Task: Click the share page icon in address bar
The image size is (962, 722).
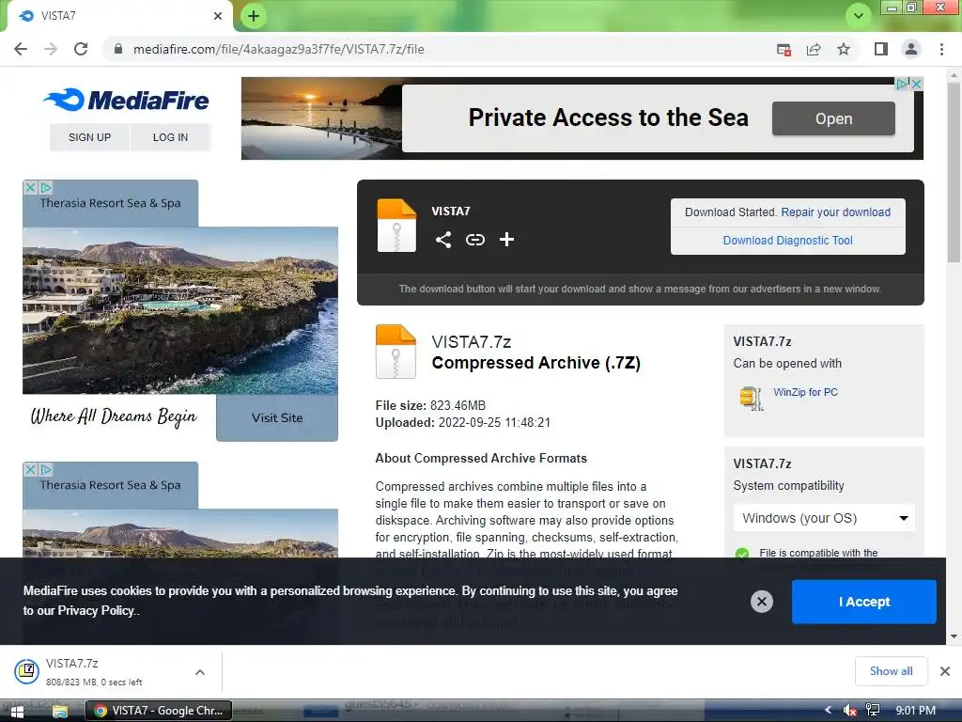Action: (x=814, y=50)
